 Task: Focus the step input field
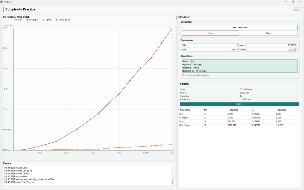[x=212, y=50]
